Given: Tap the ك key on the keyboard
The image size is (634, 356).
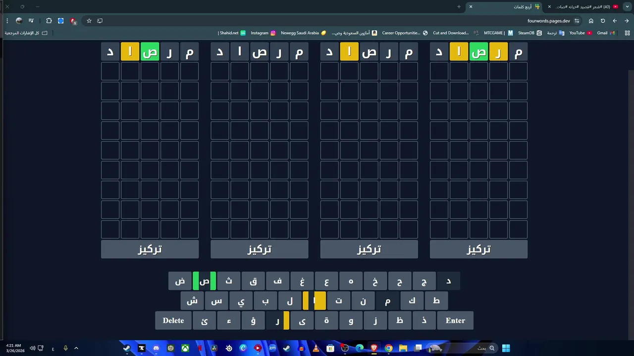Looking at the screenshot, I should coord(412,301).
